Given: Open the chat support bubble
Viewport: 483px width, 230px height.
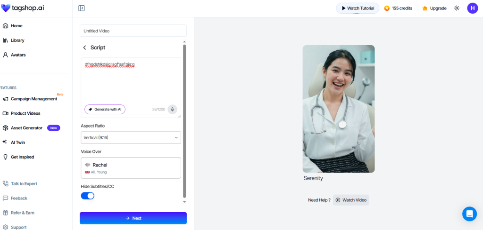Looking at the screenshot, I should pos(469,214).
